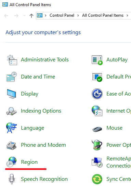Screen dimensions: 131x187
Task: Click the Adjust your computer's settings heading
Action: coord(43,32)
